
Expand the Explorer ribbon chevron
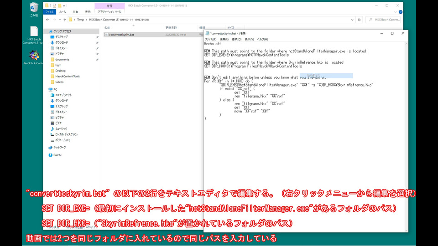(395, 12)
